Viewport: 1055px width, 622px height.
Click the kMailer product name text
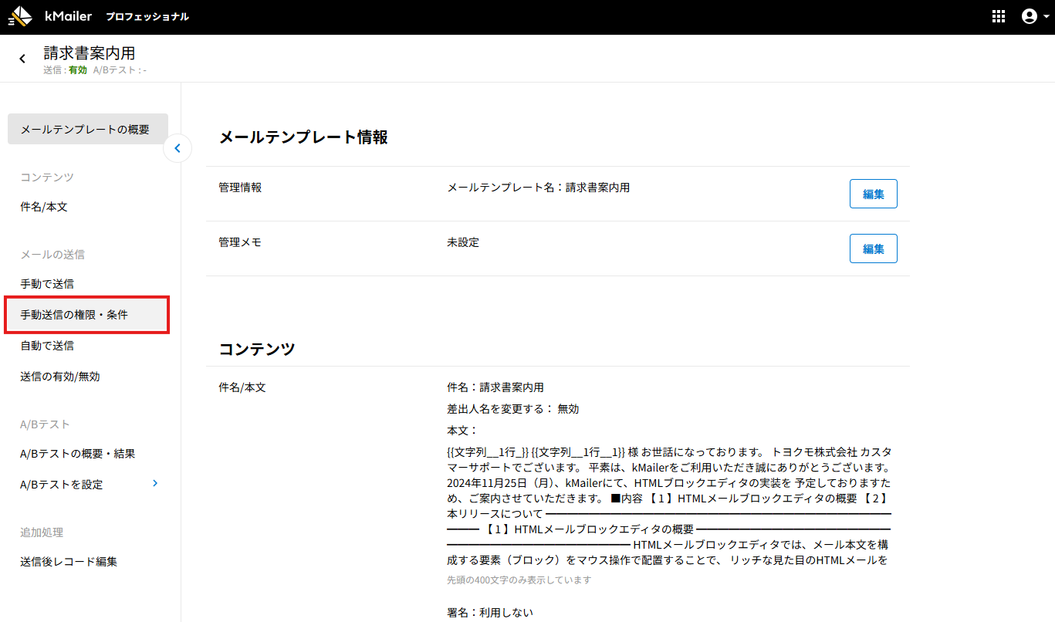[68, 16]
